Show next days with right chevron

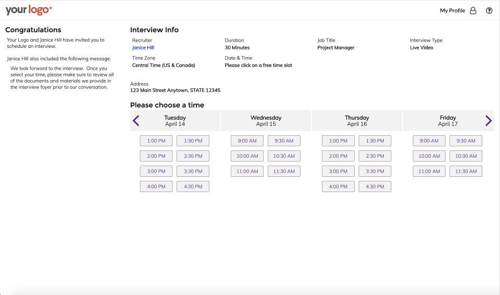489,120
